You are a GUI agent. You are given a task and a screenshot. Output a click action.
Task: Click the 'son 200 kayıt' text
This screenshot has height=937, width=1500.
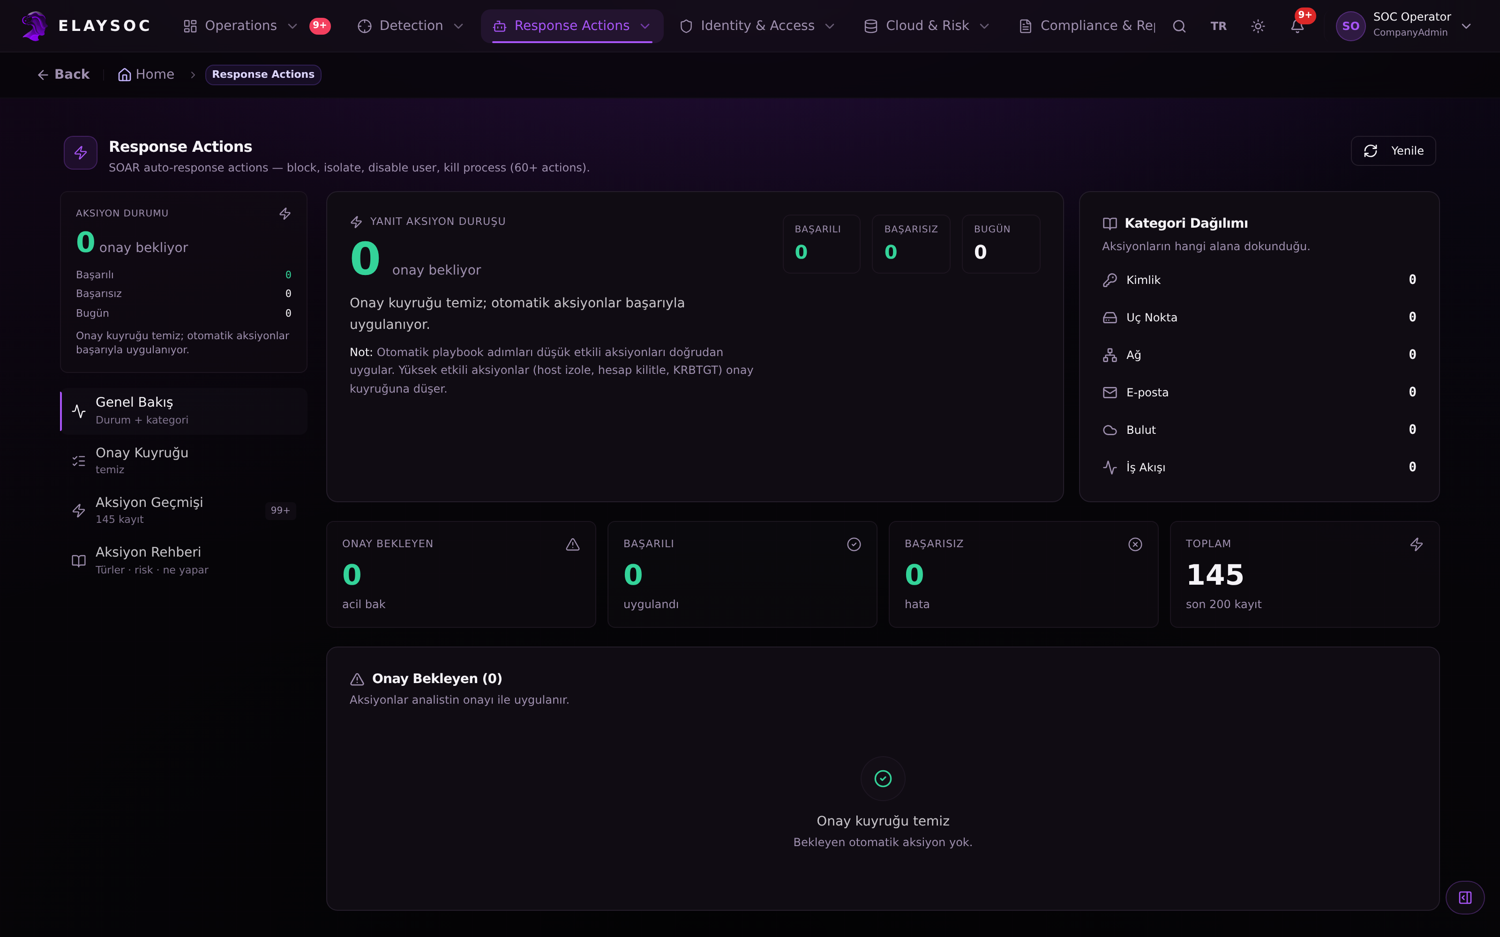(1223, 604)
